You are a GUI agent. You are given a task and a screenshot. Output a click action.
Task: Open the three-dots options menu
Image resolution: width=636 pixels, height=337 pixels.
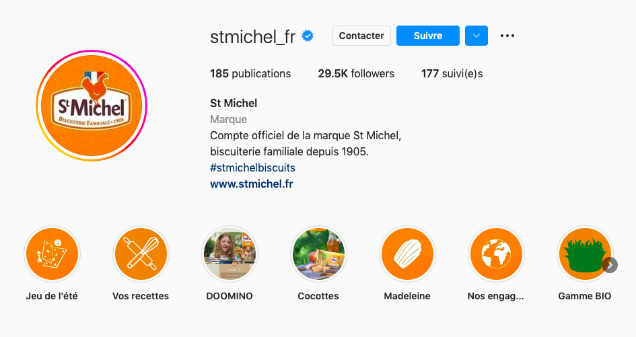[x=507, y=36]
